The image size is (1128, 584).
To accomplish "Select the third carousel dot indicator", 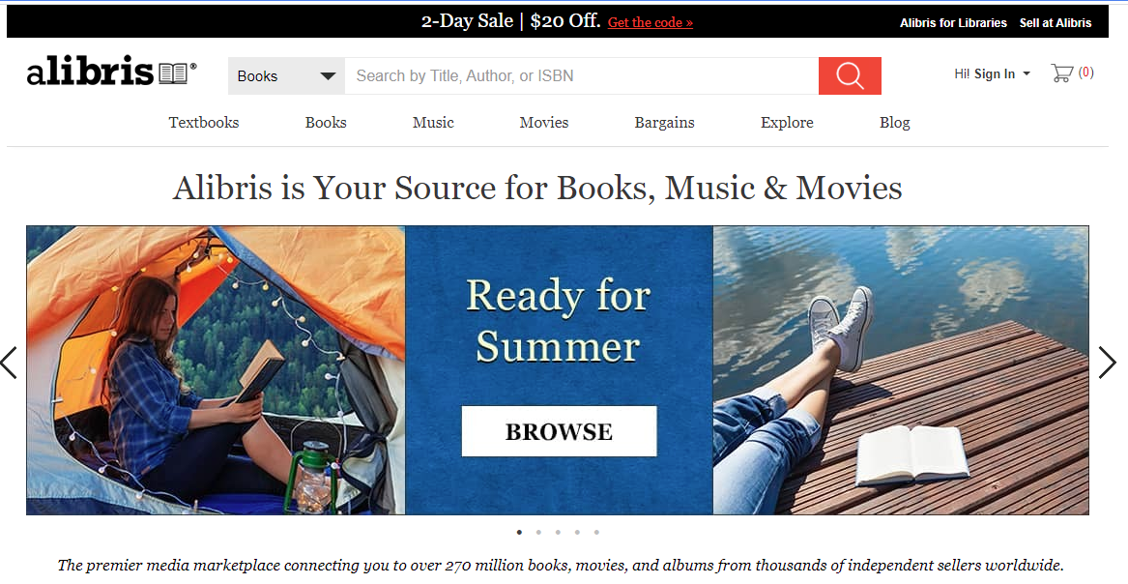I will coord(558,532).
